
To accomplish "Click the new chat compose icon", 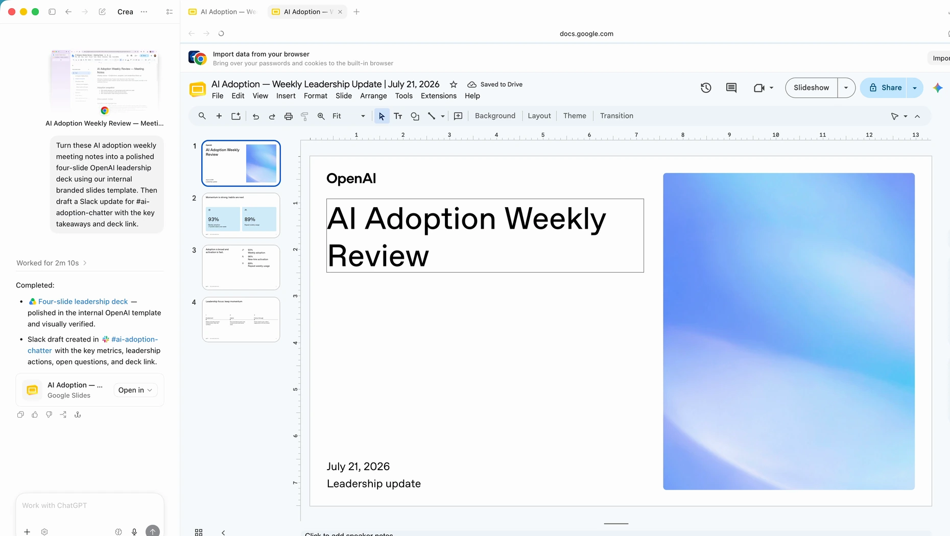I will pos(102,12).
